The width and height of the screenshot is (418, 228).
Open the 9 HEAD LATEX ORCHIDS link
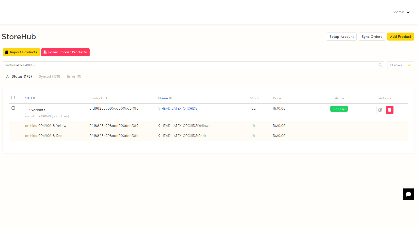click(x=178, y=108)
